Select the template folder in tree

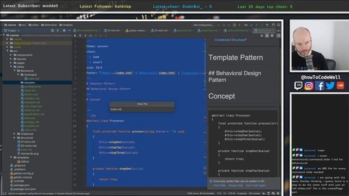(x=29, y=82)
